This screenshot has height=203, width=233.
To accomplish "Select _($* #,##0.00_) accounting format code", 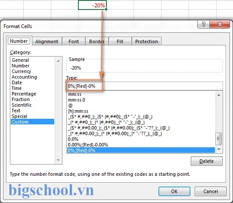I will tap(141, 128).
